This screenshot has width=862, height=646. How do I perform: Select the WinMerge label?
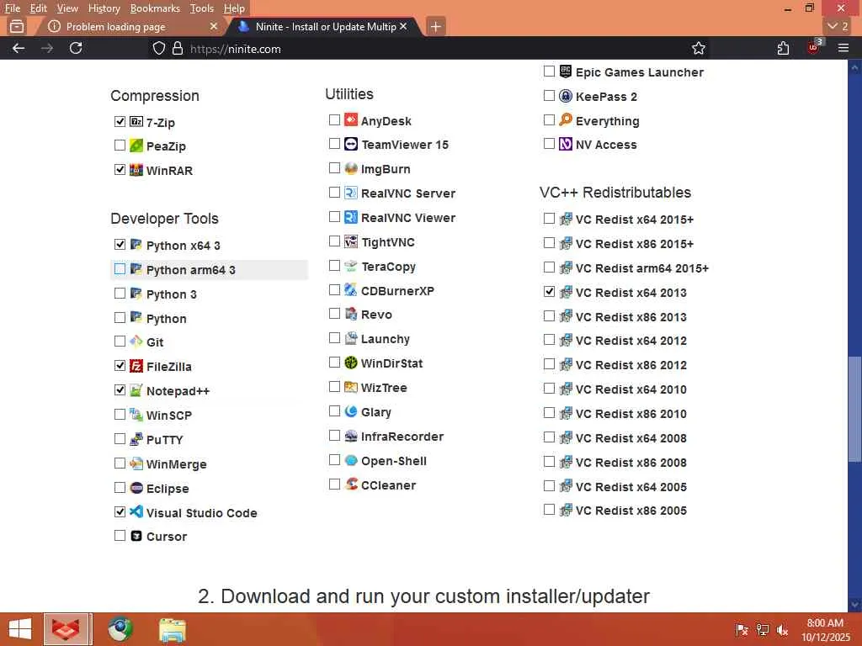point(177,464)
